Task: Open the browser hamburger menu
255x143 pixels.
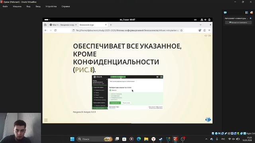Action: (209, 30)
